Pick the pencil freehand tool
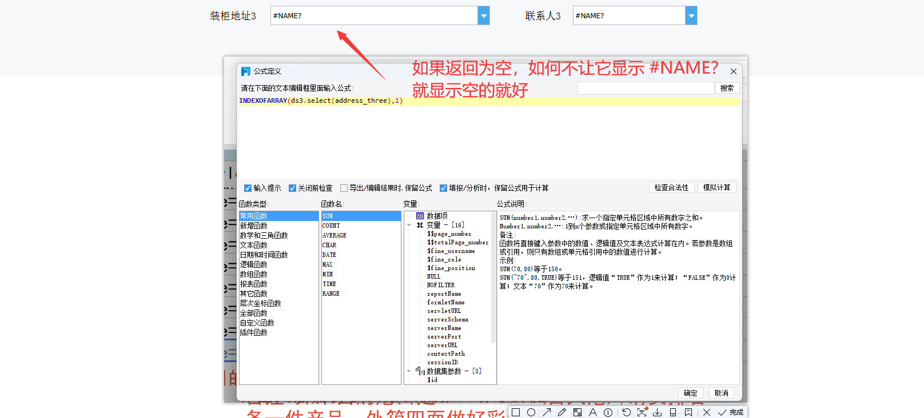 [x=562, y=412]
